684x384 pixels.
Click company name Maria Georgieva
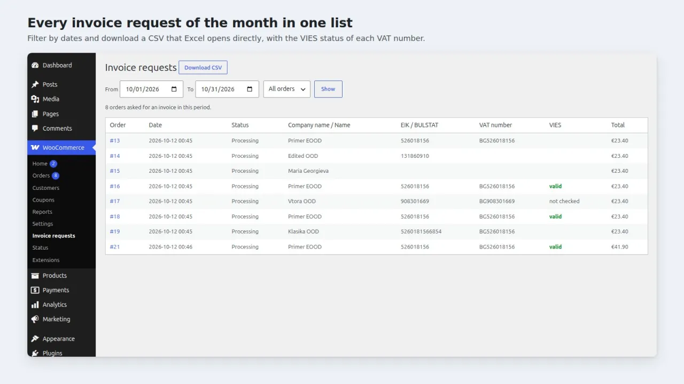pos(308,171)
